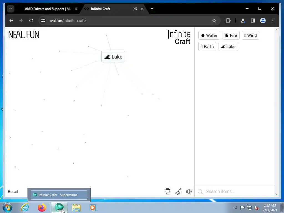The width and height of the screenshot is (284, 213).
Task: Go back to the previous page
Action: tap(11, 21)
